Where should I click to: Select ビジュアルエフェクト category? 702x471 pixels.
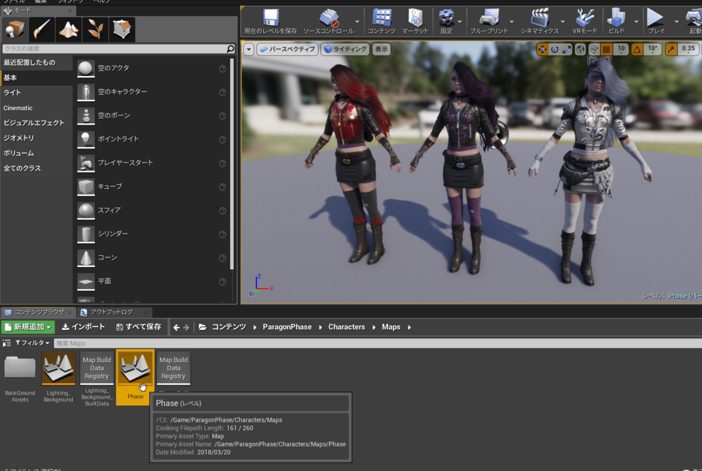point(34,123)
